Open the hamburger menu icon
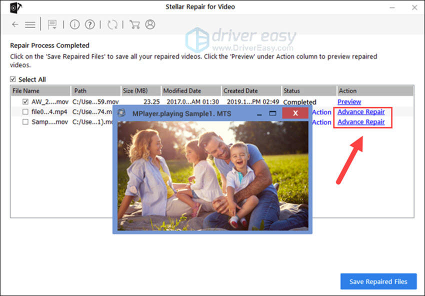The width and height of the screenshot is (425, 296). pos(30,24)
